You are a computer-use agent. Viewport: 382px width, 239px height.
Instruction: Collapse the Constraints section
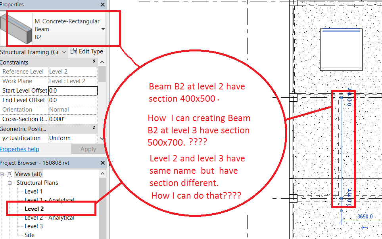pos(94,61)
